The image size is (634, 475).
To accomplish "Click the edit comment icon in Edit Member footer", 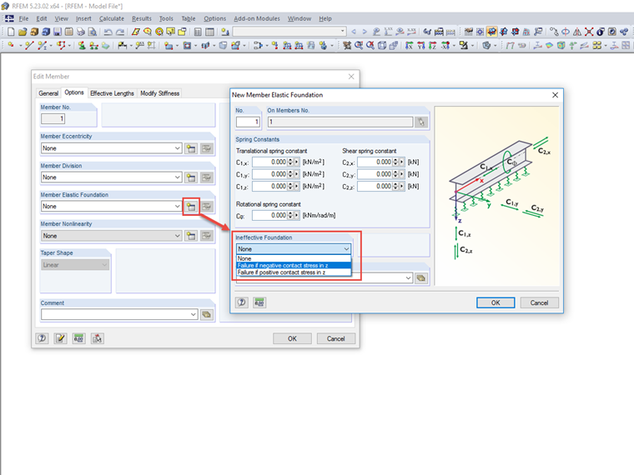I will pos(60,338).
